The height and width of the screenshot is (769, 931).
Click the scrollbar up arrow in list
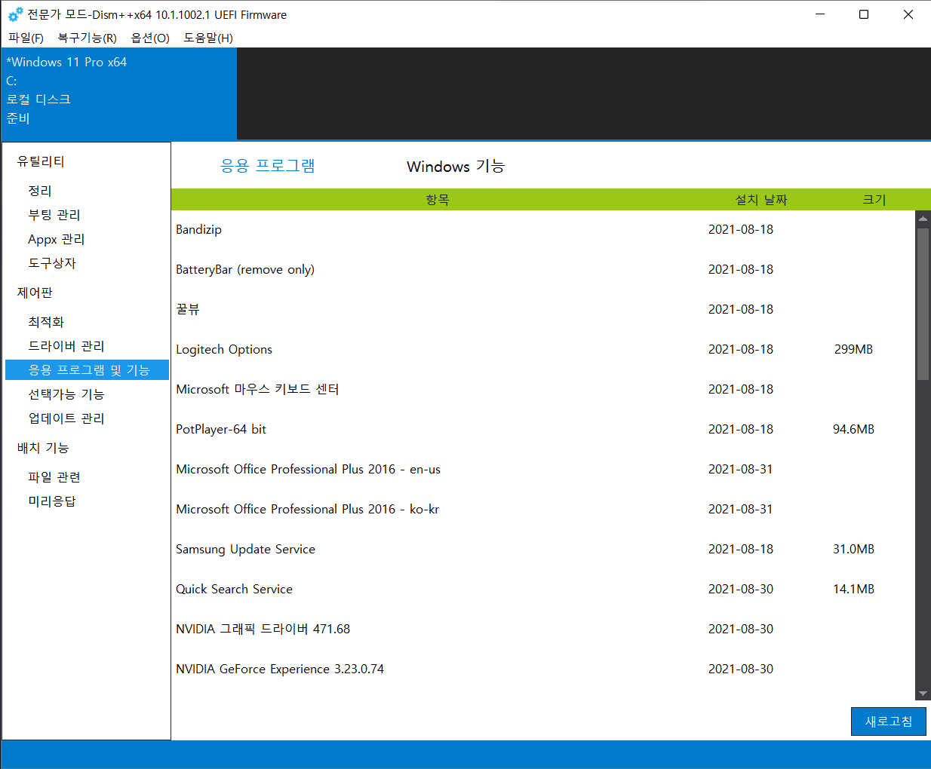923,219
